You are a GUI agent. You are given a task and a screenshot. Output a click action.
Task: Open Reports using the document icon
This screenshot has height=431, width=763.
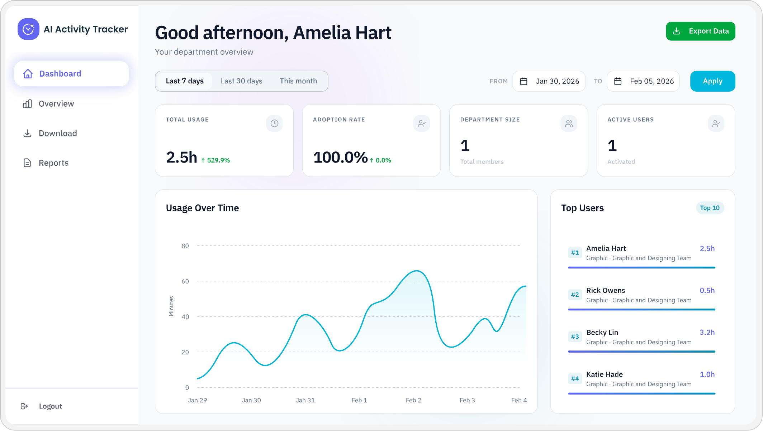(x=28, y=163)
